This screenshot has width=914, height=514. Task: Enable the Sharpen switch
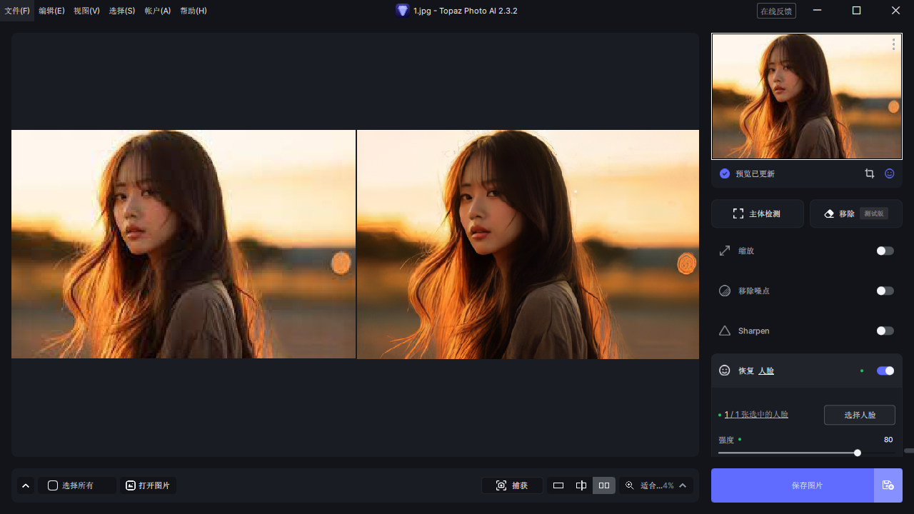[885, 331]
